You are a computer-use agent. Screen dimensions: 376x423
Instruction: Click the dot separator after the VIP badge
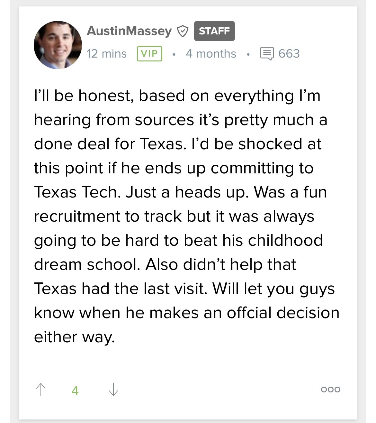click(x=174, y=54)
